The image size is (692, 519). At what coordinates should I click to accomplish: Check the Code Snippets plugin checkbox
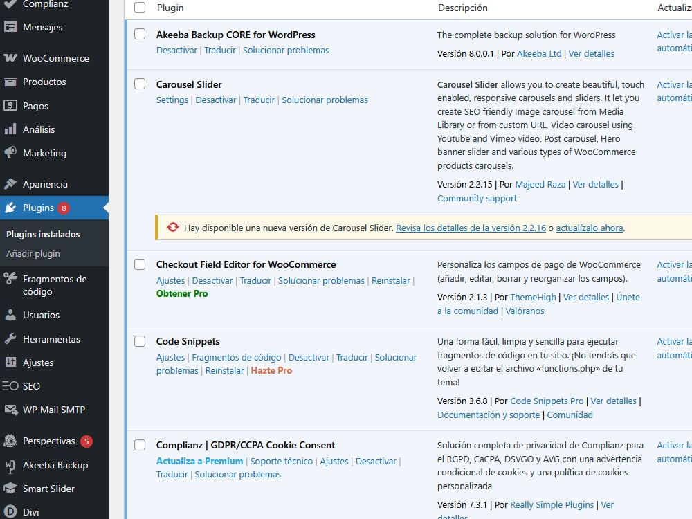click(140, 341)
